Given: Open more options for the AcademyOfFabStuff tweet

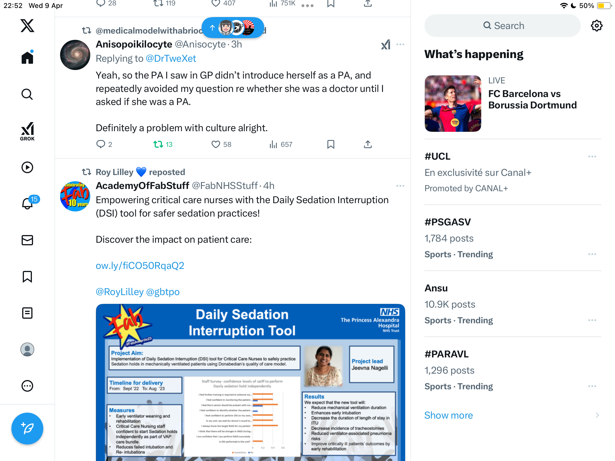Looking at the screenshot, I should pos(400,186).
